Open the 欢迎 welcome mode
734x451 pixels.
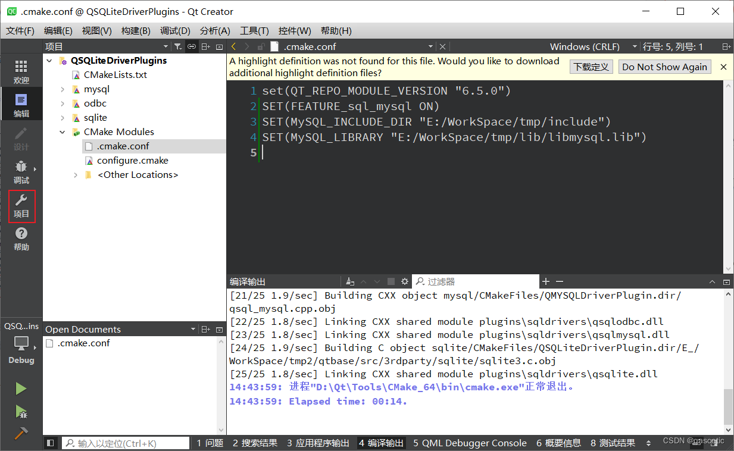click(21, 73)
